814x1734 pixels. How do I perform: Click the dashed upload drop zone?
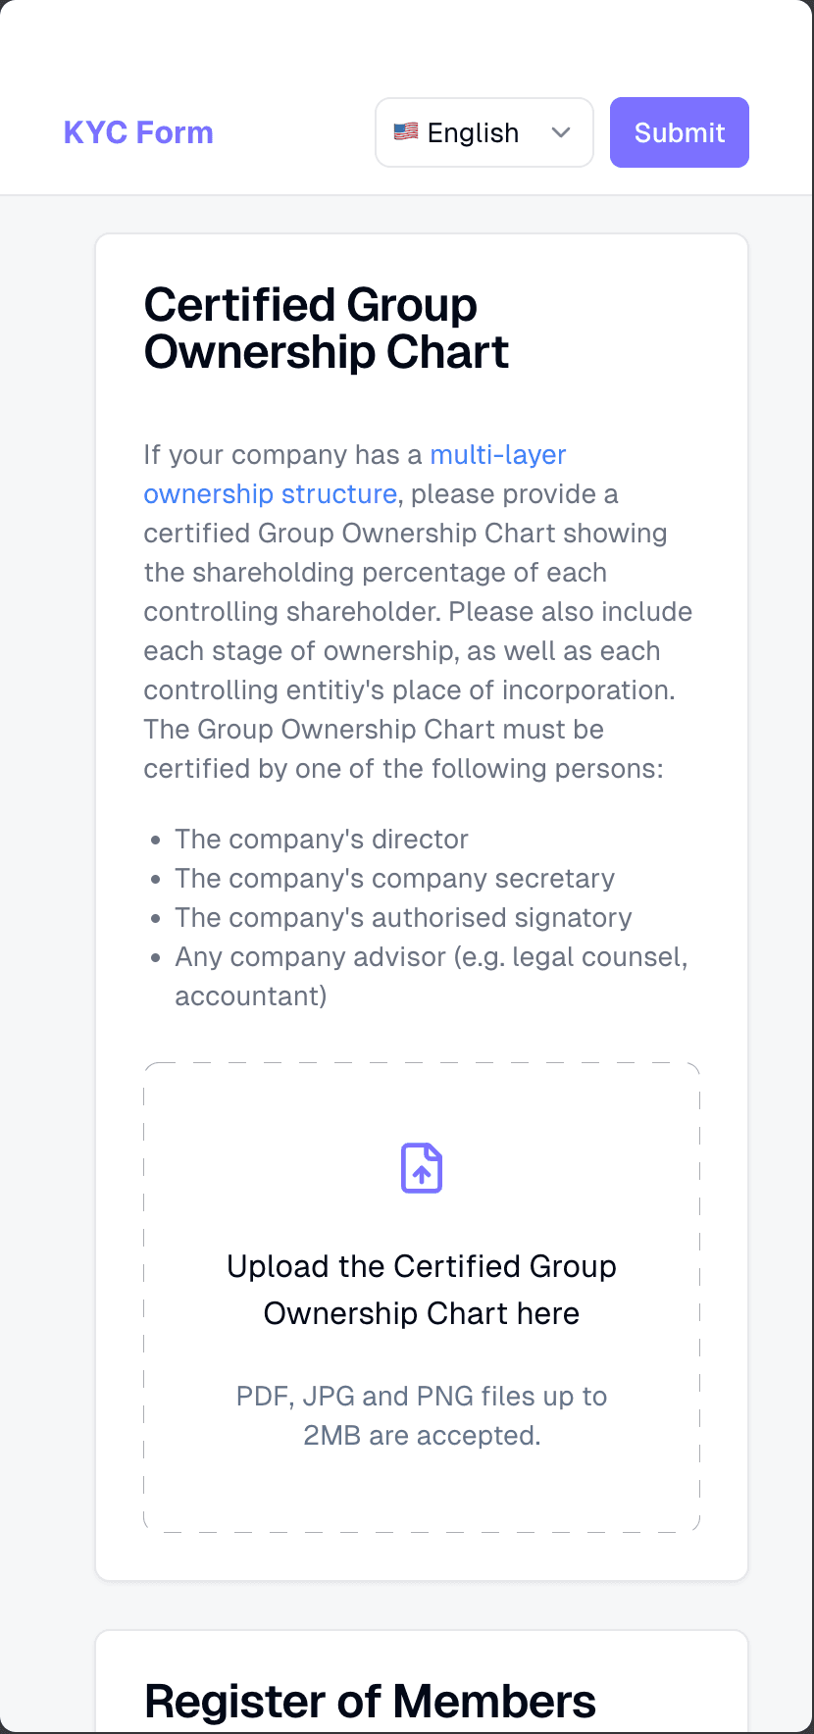tap(422, 1298)
